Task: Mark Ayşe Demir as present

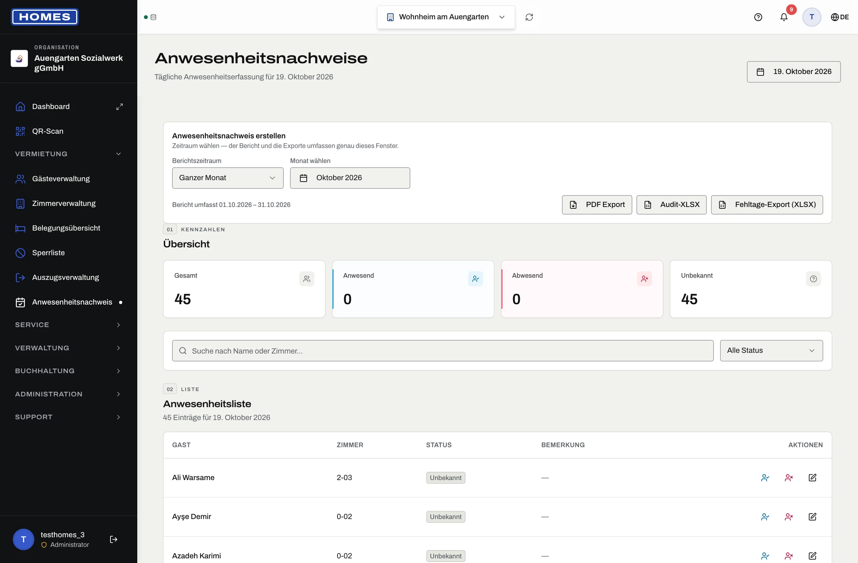Action: pos(765,517)
